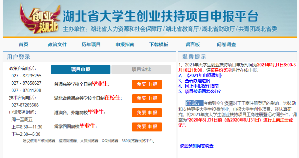The height and width of the screenshot is (158, 299).
Task: Go to 首页 in navigation bar
Action: coord(24,45)
